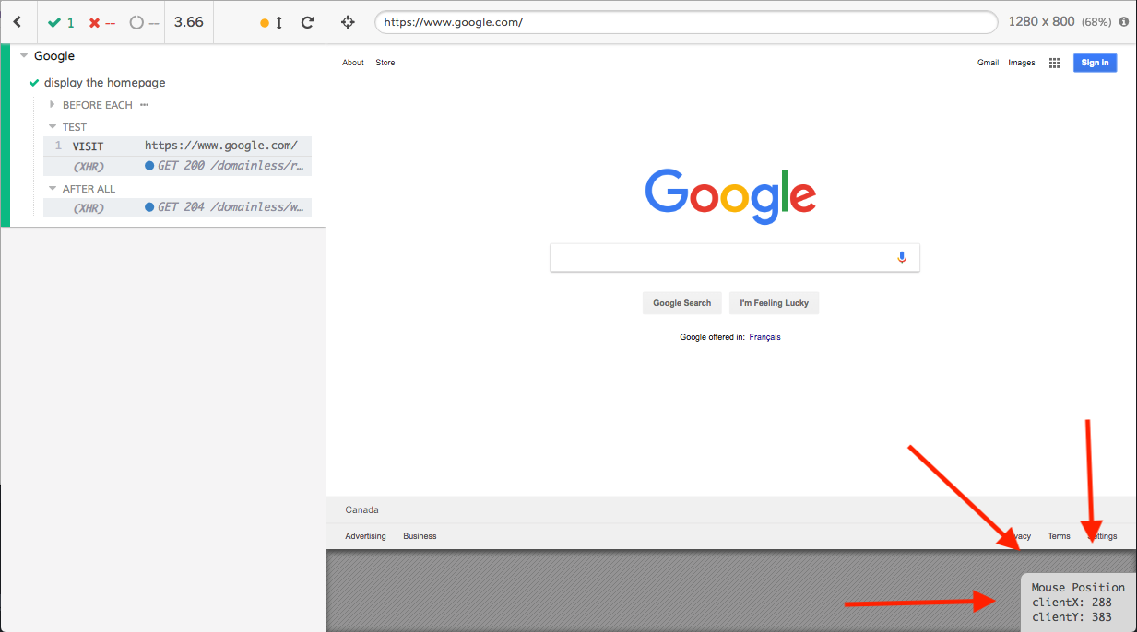
Task: Open About link on Google page
Action: pos(353,63)
